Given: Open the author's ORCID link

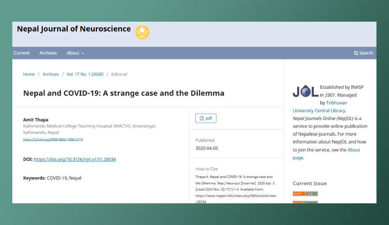Looking at the screenshot, I should [53, 139].
